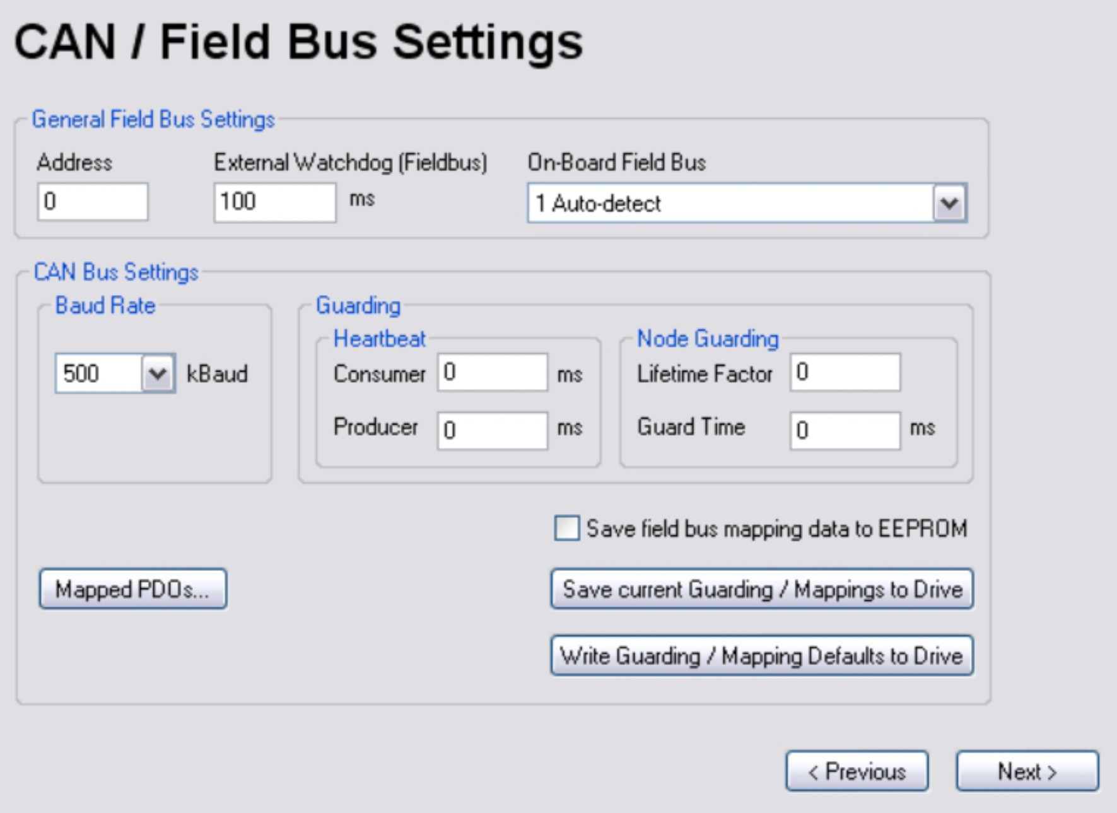Click the General Field Bus Settings group title
The image size is (1117, 813).
coord(153,119)
